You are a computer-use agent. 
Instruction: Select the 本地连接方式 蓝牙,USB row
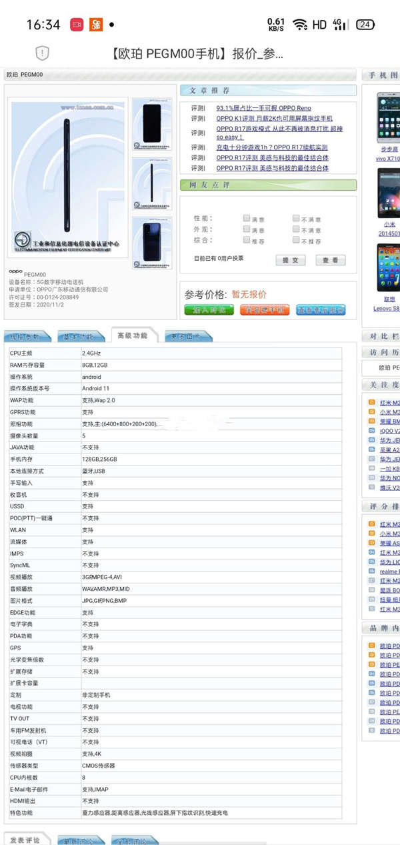pos(175,471)
